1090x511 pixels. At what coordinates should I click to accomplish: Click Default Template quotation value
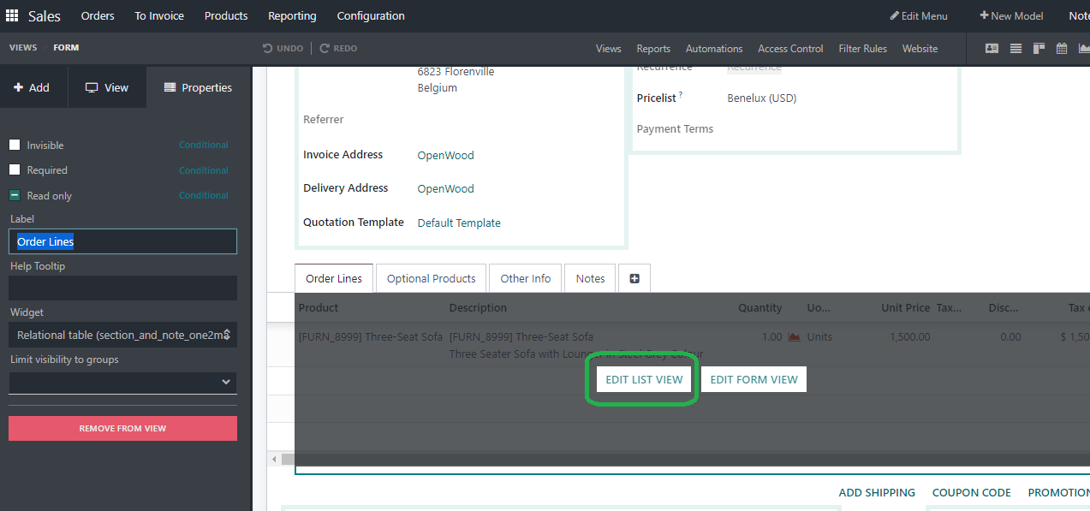point(459,223)
